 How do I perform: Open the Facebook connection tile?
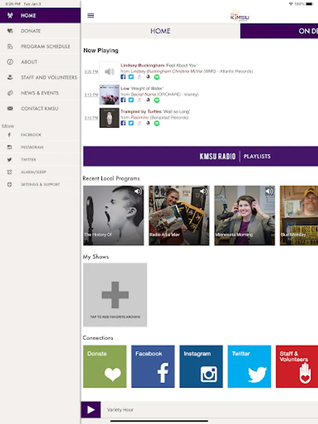(x=153, y=367)
